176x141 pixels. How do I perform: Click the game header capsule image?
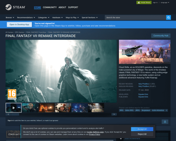[x=145, y=52]
